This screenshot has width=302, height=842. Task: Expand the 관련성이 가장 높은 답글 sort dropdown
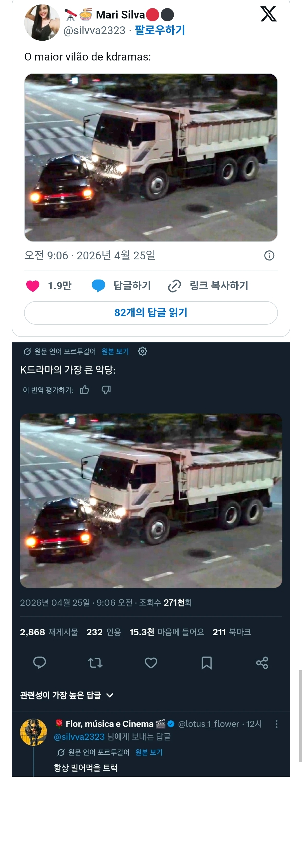[x=67, y=695]
